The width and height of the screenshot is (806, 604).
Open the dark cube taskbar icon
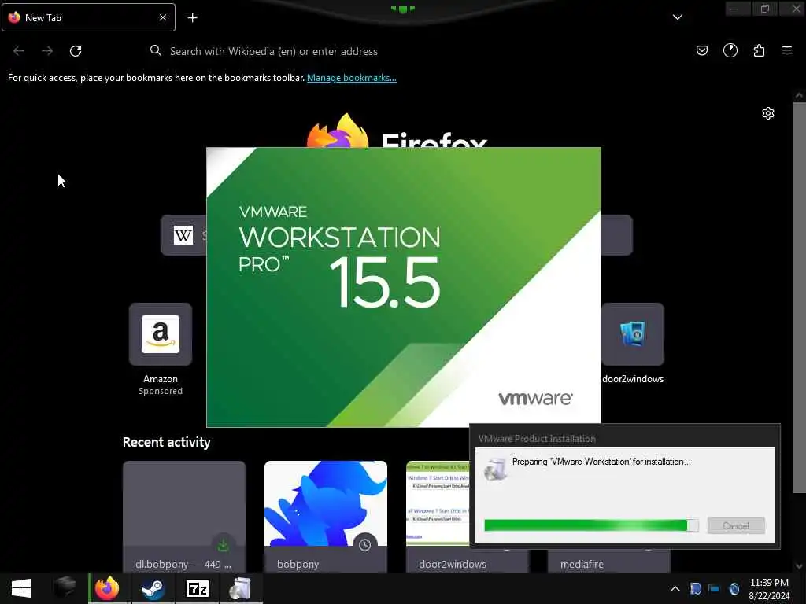coord(65,588)
